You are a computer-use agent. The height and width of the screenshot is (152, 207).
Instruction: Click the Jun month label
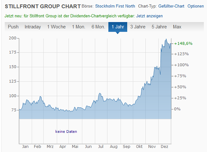[88, 146]
